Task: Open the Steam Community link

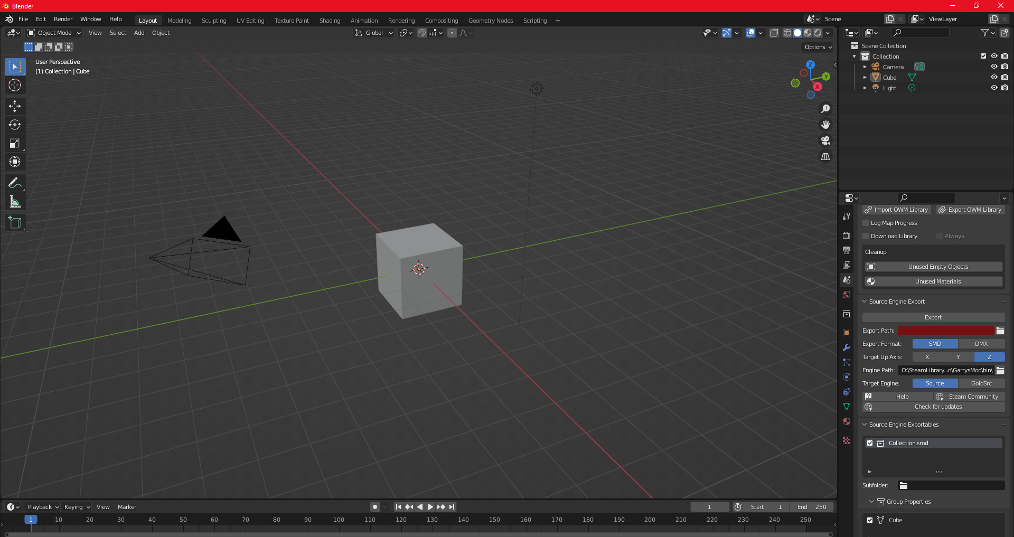Action: point(969,397)
